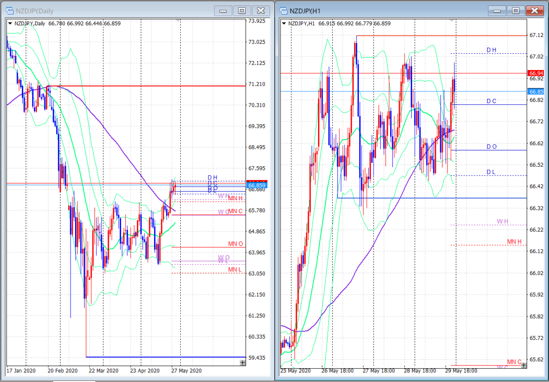Select the MN C label in H1 chart

514,362
